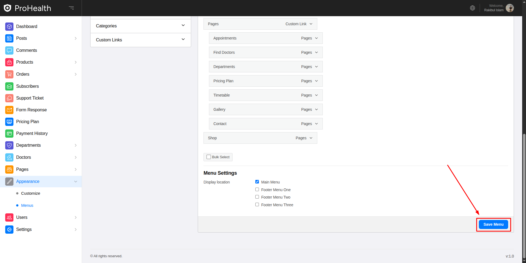The width and height of the screenshot is (526, 263).
Task: Select the Menus submenu item
Action: pos(27,205)
